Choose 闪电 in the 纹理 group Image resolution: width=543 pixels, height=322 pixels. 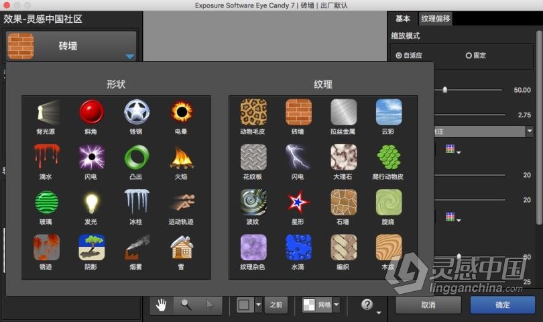click(x=298, y=158)
